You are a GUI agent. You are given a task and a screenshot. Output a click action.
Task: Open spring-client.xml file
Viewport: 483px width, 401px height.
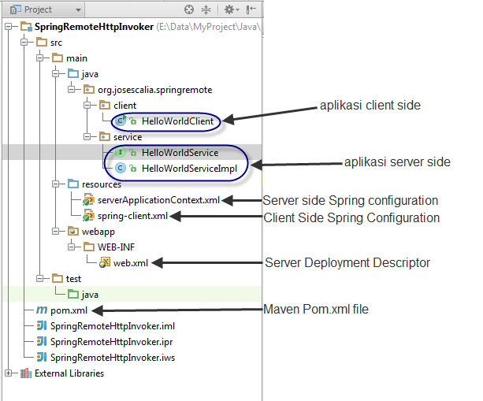[132, 216]
